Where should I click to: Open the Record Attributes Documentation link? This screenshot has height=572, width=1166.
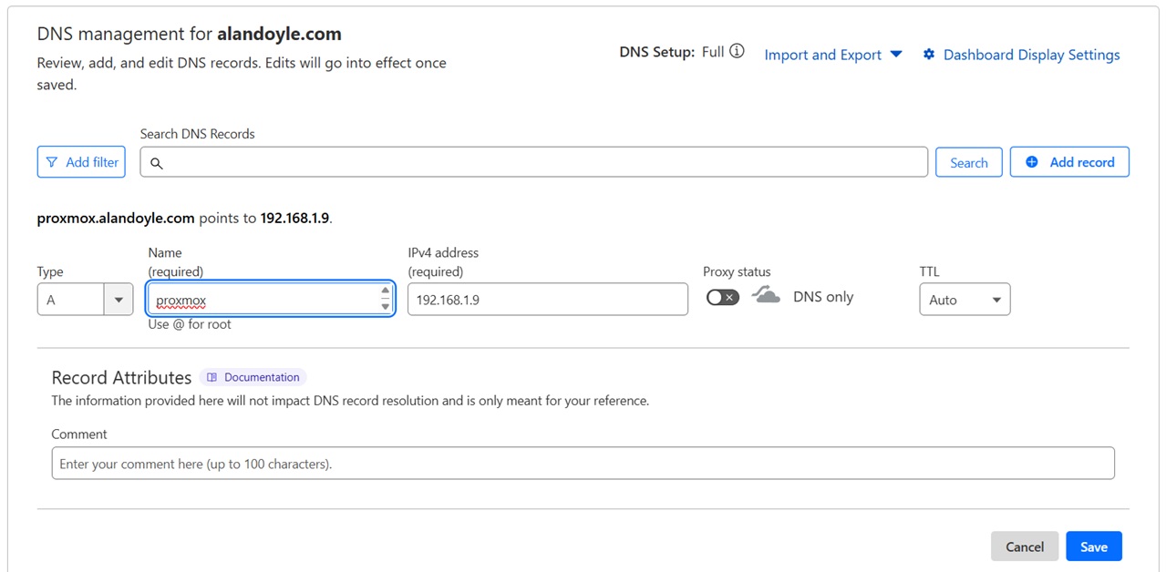253,377
